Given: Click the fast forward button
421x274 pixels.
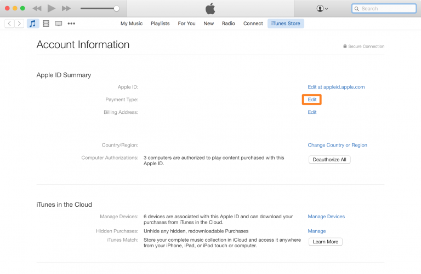Looking at the screenshot, I should pyautogui.click(x=66, y=9).
